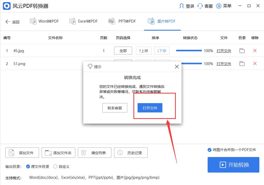Click 联系客服 in the dialog
Viewport: 264px width, 185px height.
[115, 108]
